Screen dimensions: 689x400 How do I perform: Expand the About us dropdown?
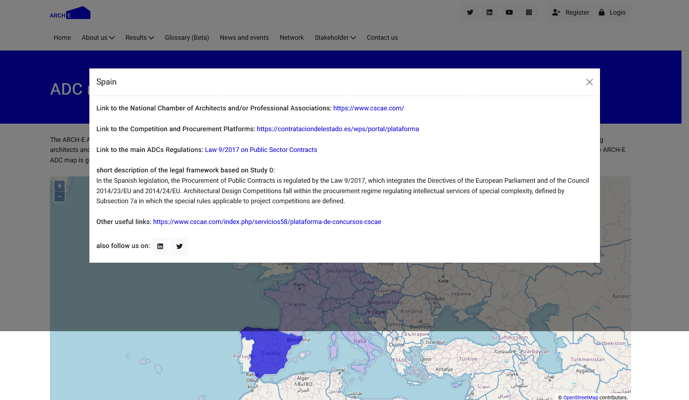click(x=98, y=38)
